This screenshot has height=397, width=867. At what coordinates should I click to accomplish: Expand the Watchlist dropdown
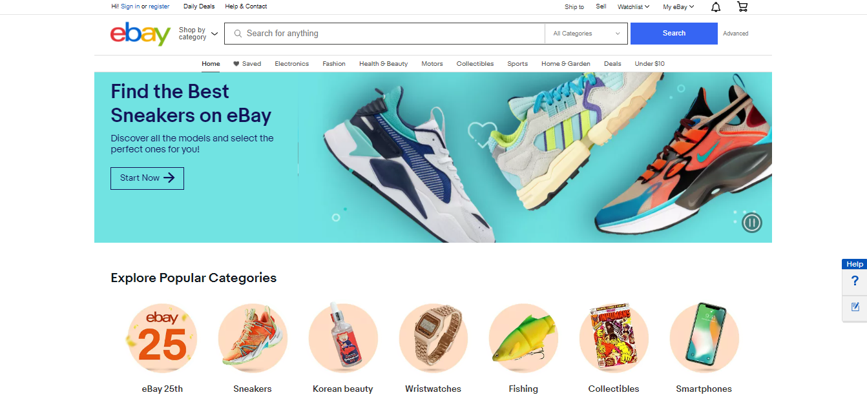634,7
